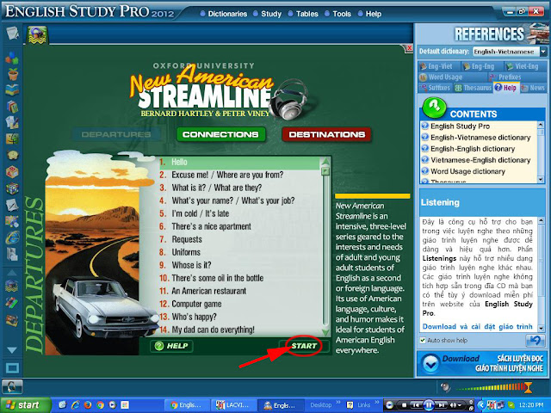Screen dimensions: 551x413
Task: Open the potted plant sidebar icon
Action: (13, 74)
